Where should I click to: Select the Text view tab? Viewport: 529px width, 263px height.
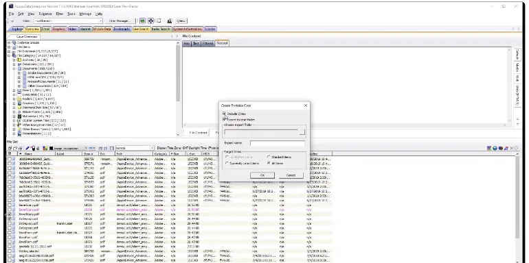click(196, 43)
